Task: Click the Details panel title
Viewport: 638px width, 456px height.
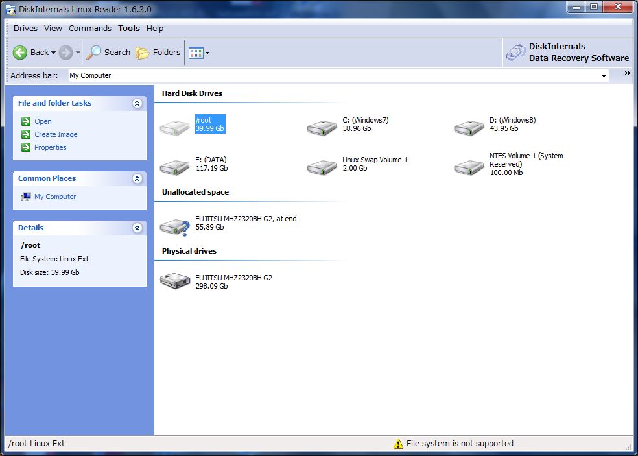Action: tap(30, 228)
